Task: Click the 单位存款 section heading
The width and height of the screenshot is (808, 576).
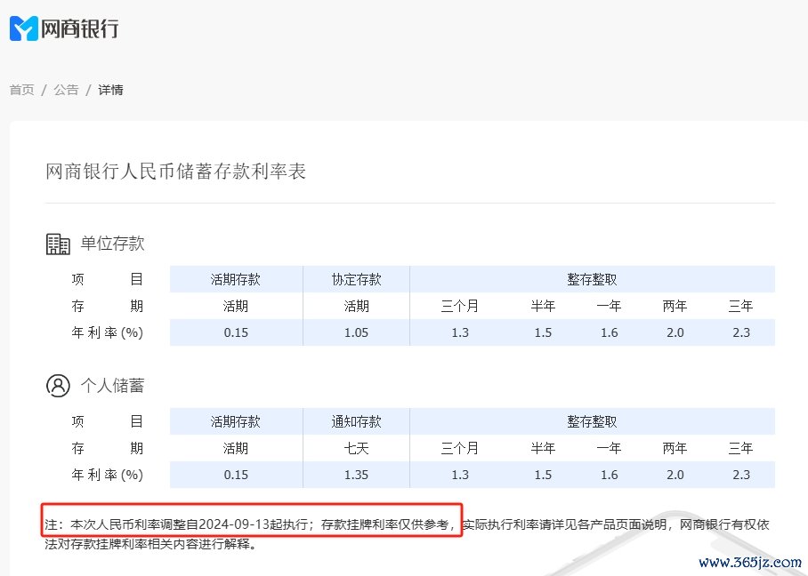Action: pos(113,244)
